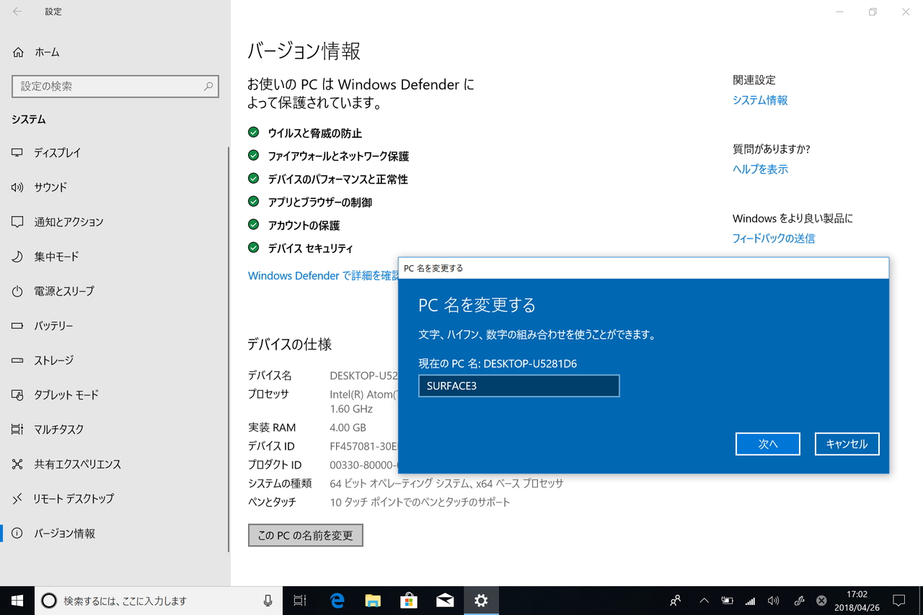This screenshot has height=615, width=923.
Task: Open Task View from the taskbar
Action: [x=300, y=601]
